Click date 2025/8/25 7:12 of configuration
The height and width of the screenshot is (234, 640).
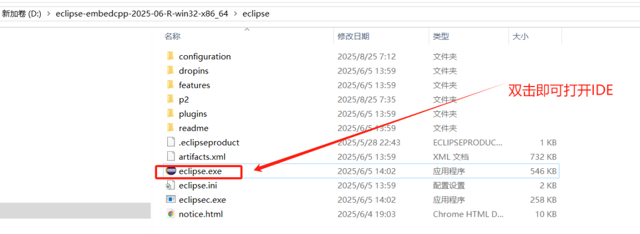point(367,56)
